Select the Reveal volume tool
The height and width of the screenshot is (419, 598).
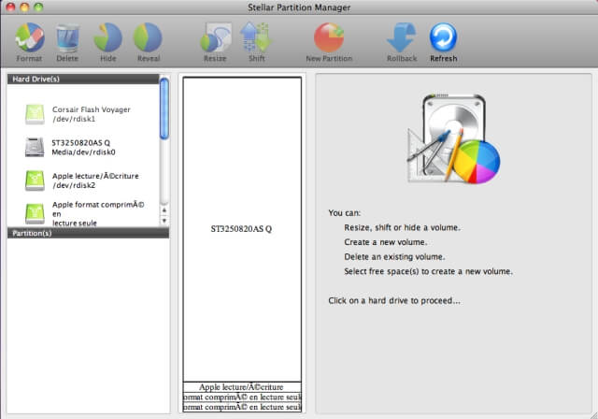(x=148, y=38)
